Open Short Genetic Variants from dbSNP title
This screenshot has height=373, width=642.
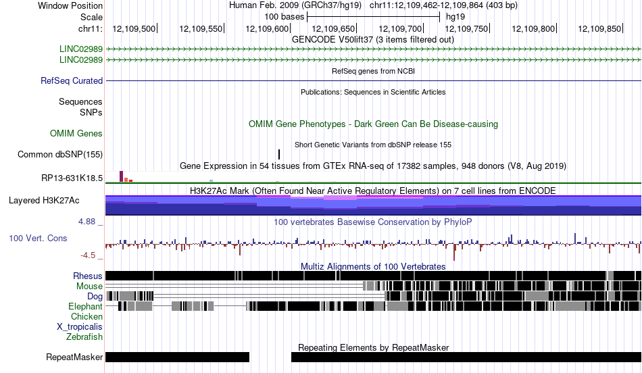[373, 145]
